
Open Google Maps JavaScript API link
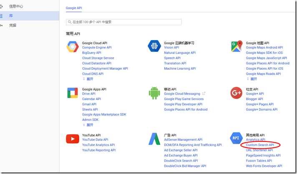pyautogui.click(x=267, y=58)
